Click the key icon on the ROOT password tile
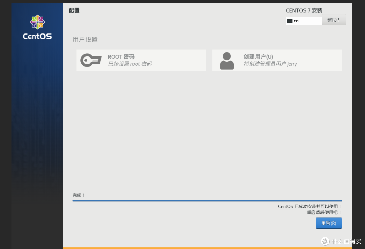365x249 pixels. pyautogui.click(x=91, y=60)
